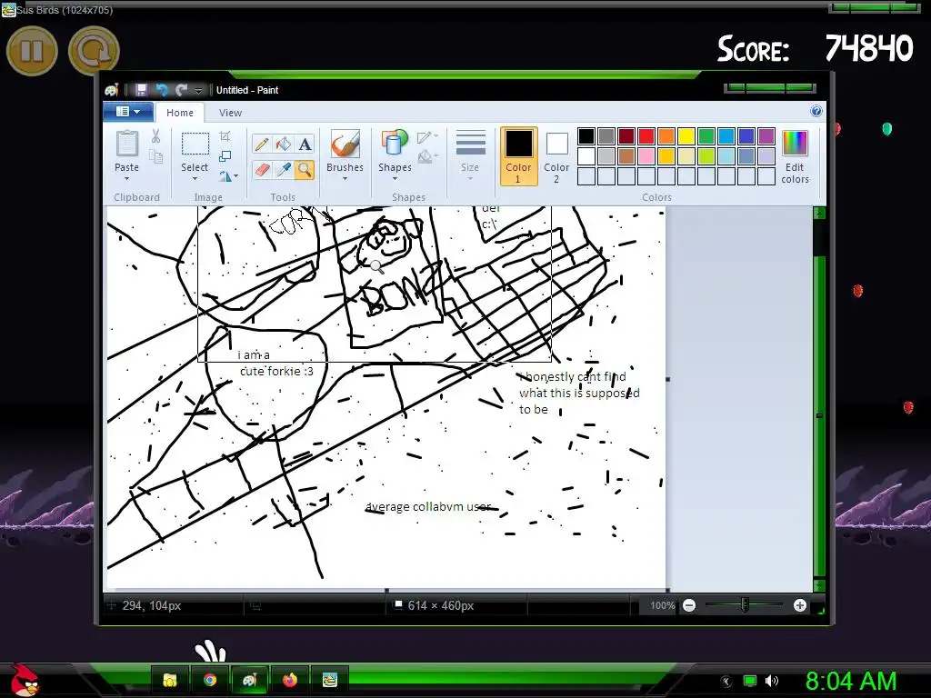Expand the Size dropdown arrow
This screenshot has height=698, width=931.
470,179
